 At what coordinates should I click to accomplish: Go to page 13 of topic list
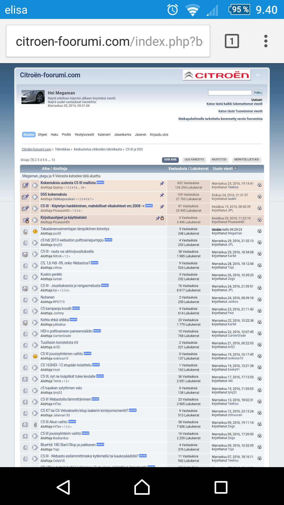(x=53, y=160)
